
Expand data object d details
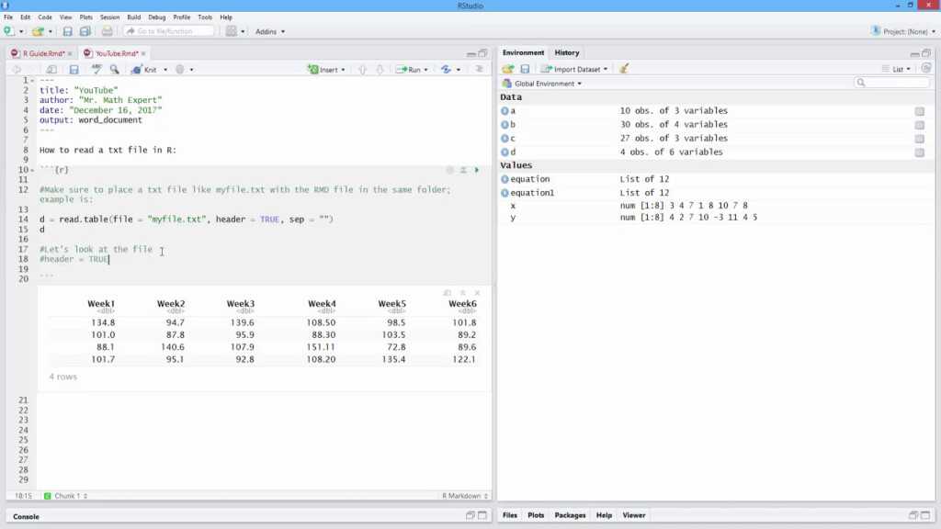click(505, 152)
